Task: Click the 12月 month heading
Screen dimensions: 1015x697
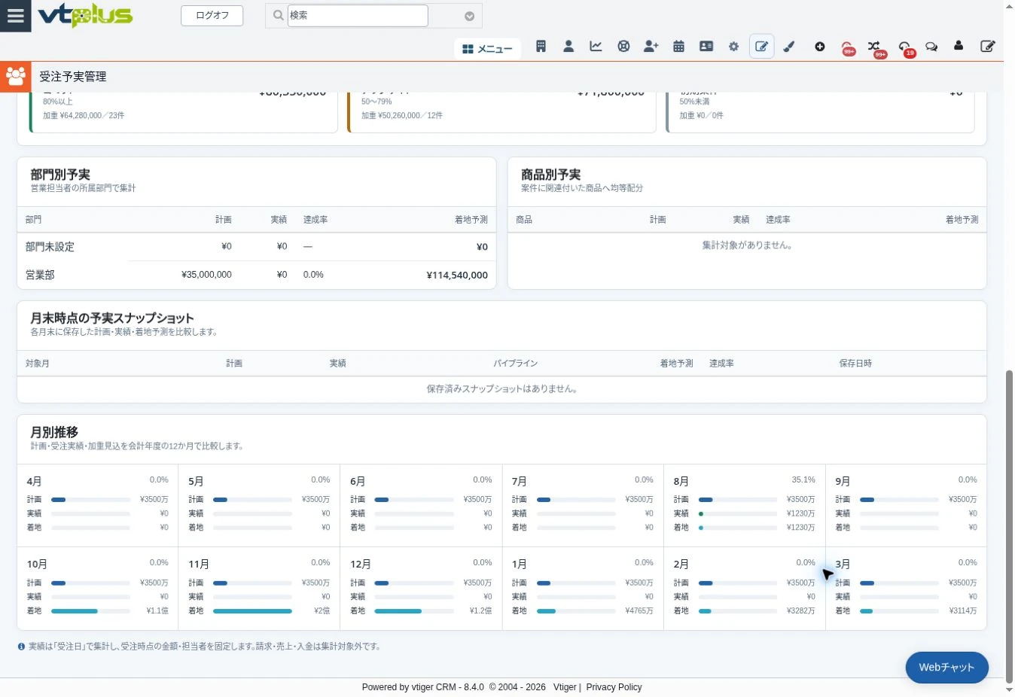Action: (x=361, y=565)
